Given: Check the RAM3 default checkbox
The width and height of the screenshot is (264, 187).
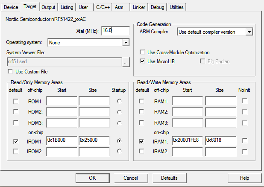Looking at the screenshot, I should [141, 123].
